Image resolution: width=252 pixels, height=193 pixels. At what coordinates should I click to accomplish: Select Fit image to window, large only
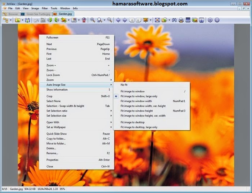click(x=152, y=96)
